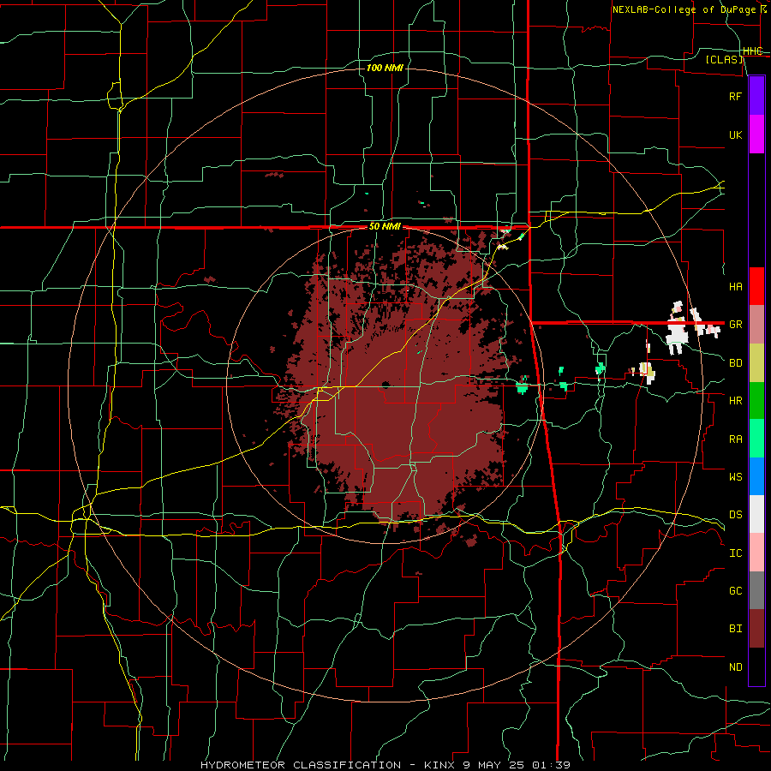Click the DS legend label

[x=736, y=514]
